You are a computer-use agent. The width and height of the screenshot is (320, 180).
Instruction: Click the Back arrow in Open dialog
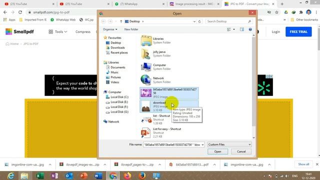coord(103,21)
